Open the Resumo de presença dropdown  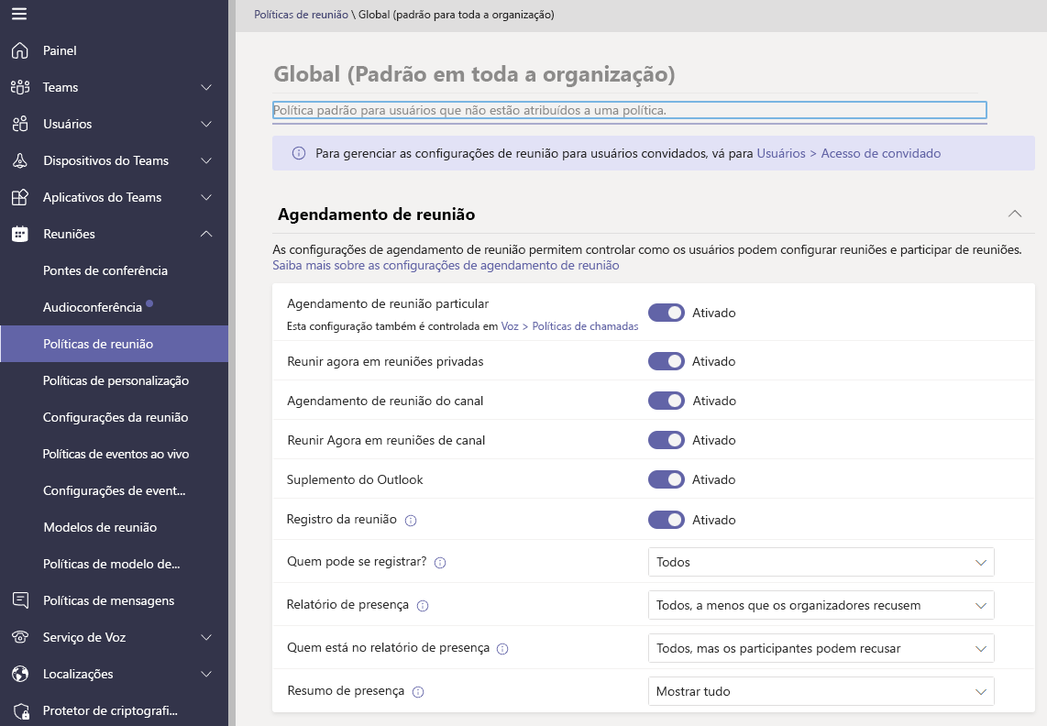821,691
